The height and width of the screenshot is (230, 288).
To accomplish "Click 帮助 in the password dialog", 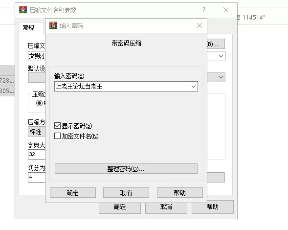I will pos(180,193).
